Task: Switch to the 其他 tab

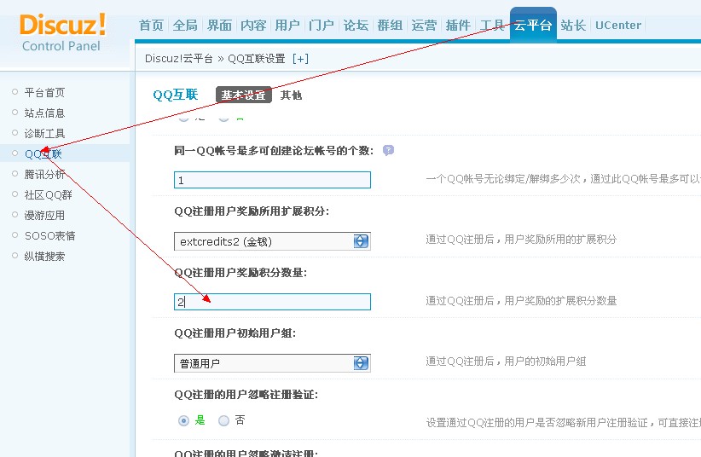Action: coord(291,95)
